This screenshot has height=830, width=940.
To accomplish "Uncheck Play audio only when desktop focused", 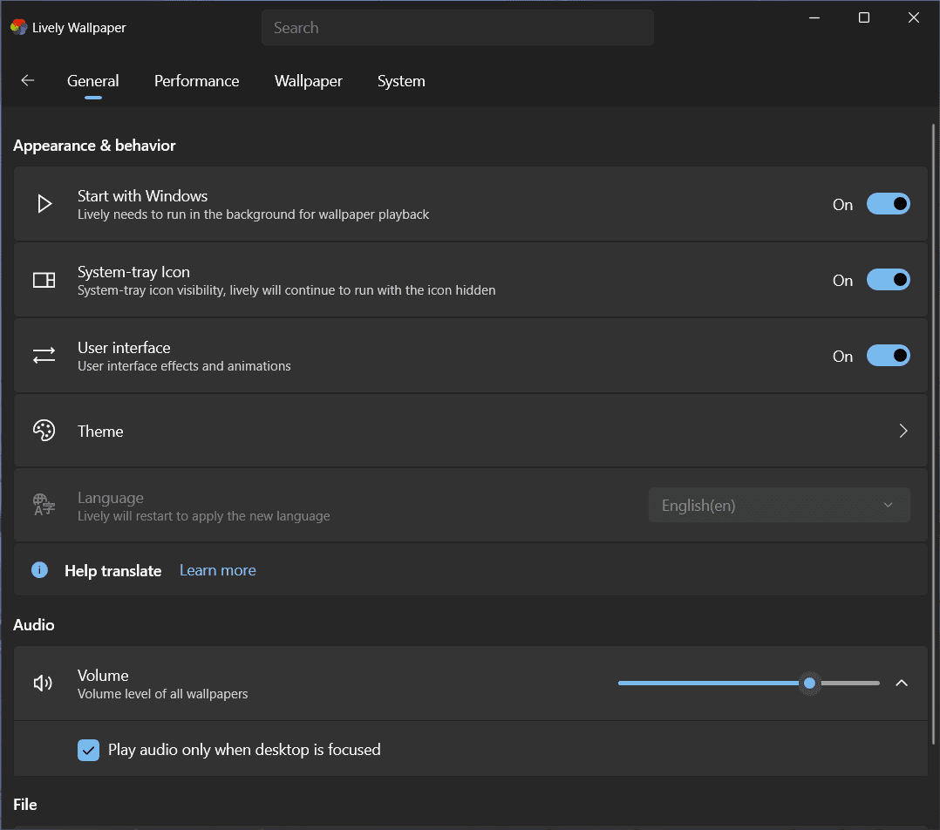I will 89,750.
